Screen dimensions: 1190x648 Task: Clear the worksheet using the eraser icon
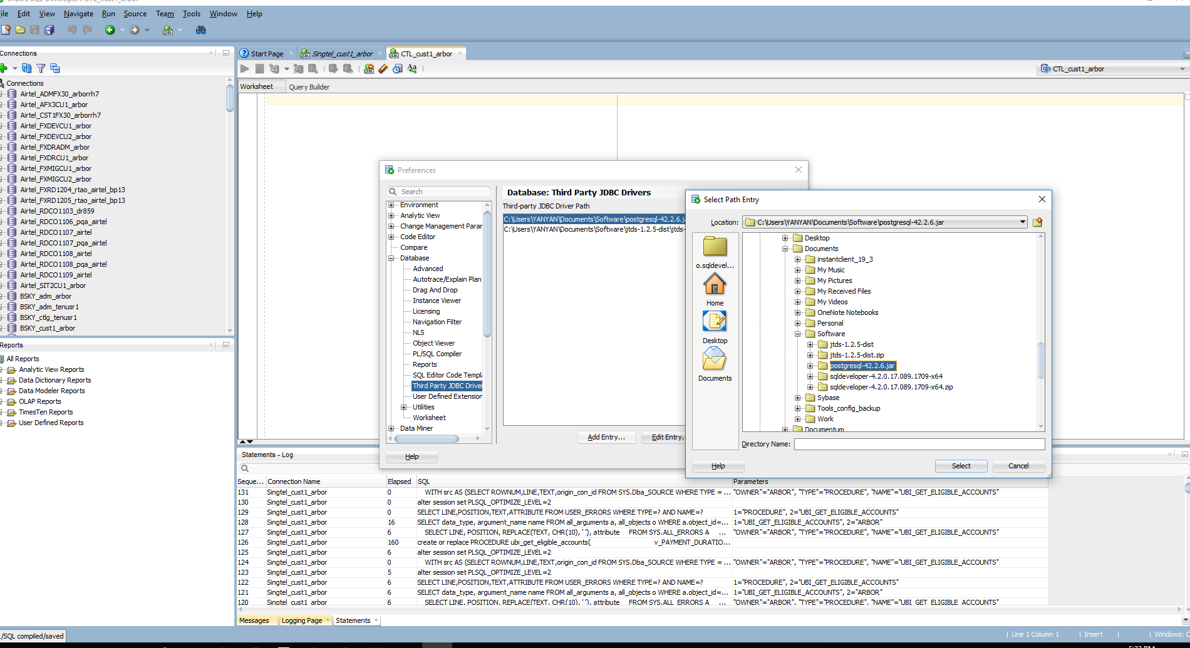pos(383,69)
